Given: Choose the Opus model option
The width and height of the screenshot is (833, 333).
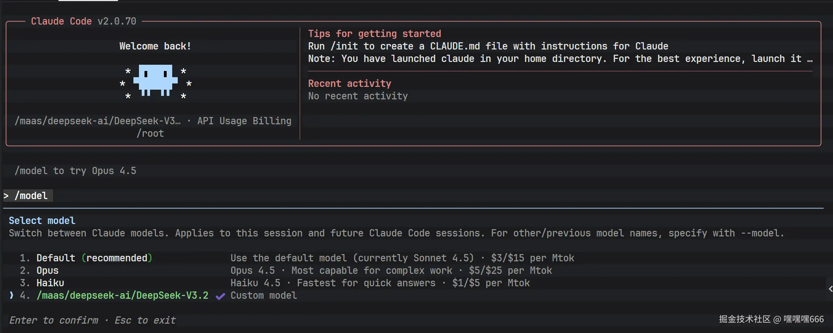Looking at the screenshot, I should (47, 270).
